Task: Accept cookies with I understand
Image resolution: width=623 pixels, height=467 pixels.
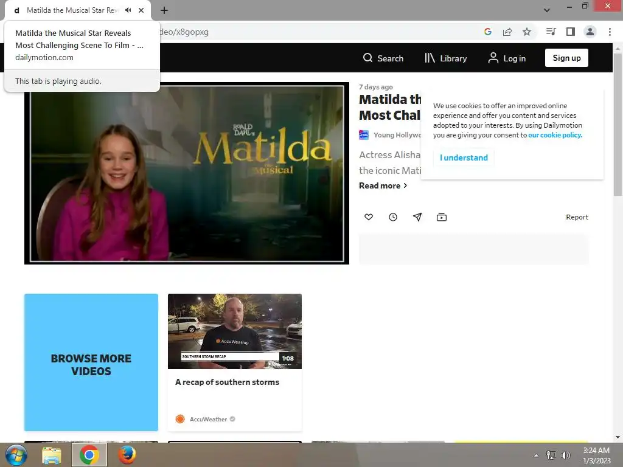Action: click(464, 157)
